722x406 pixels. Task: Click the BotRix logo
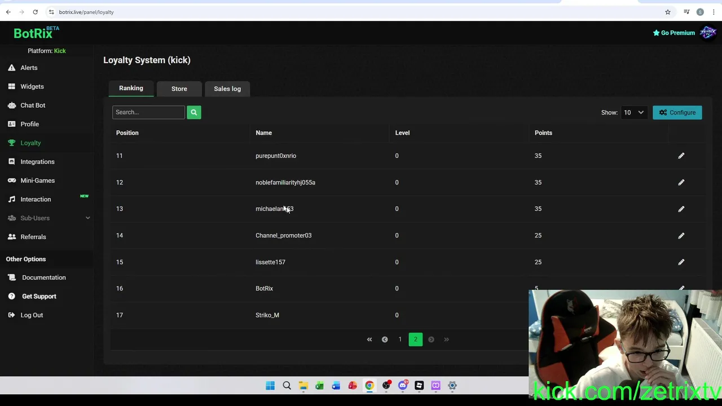click(x=36, y=33)
